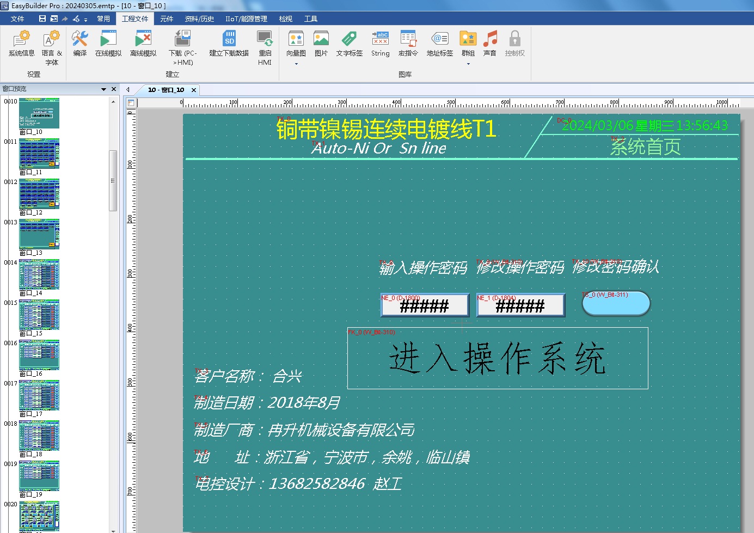Expand the 群组 dropdown arrow

(468, 64)
